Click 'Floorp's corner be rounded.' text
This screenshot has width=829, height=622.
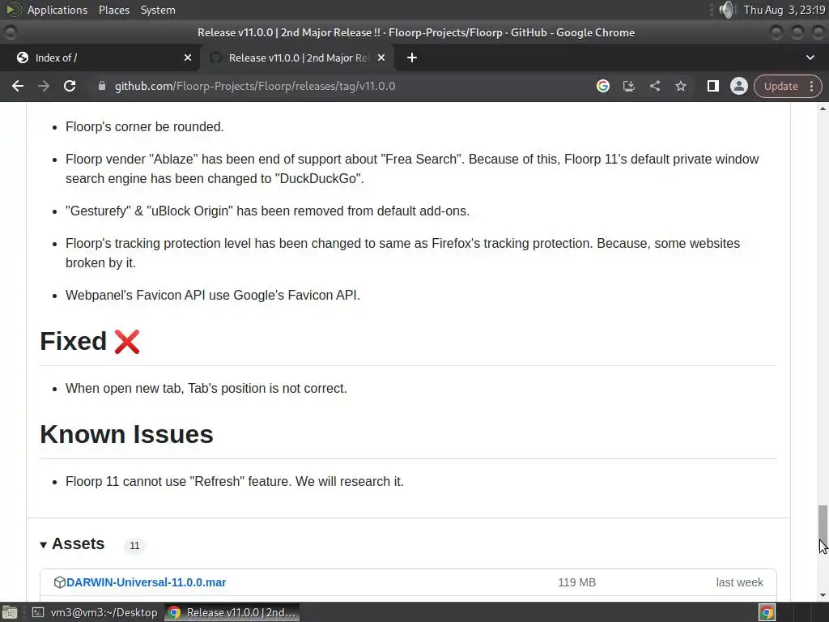(x=145, y=127)
